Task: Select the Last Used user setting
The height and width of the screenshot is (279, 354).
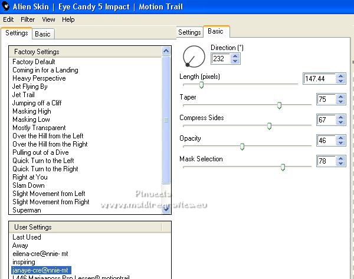Action: coord(27,237)
